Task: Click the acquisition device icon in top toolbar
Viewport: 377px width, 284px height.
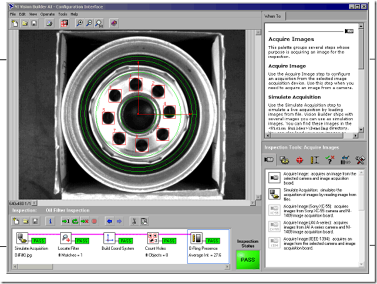Action: pyautogui.click(x=49, y=23)
